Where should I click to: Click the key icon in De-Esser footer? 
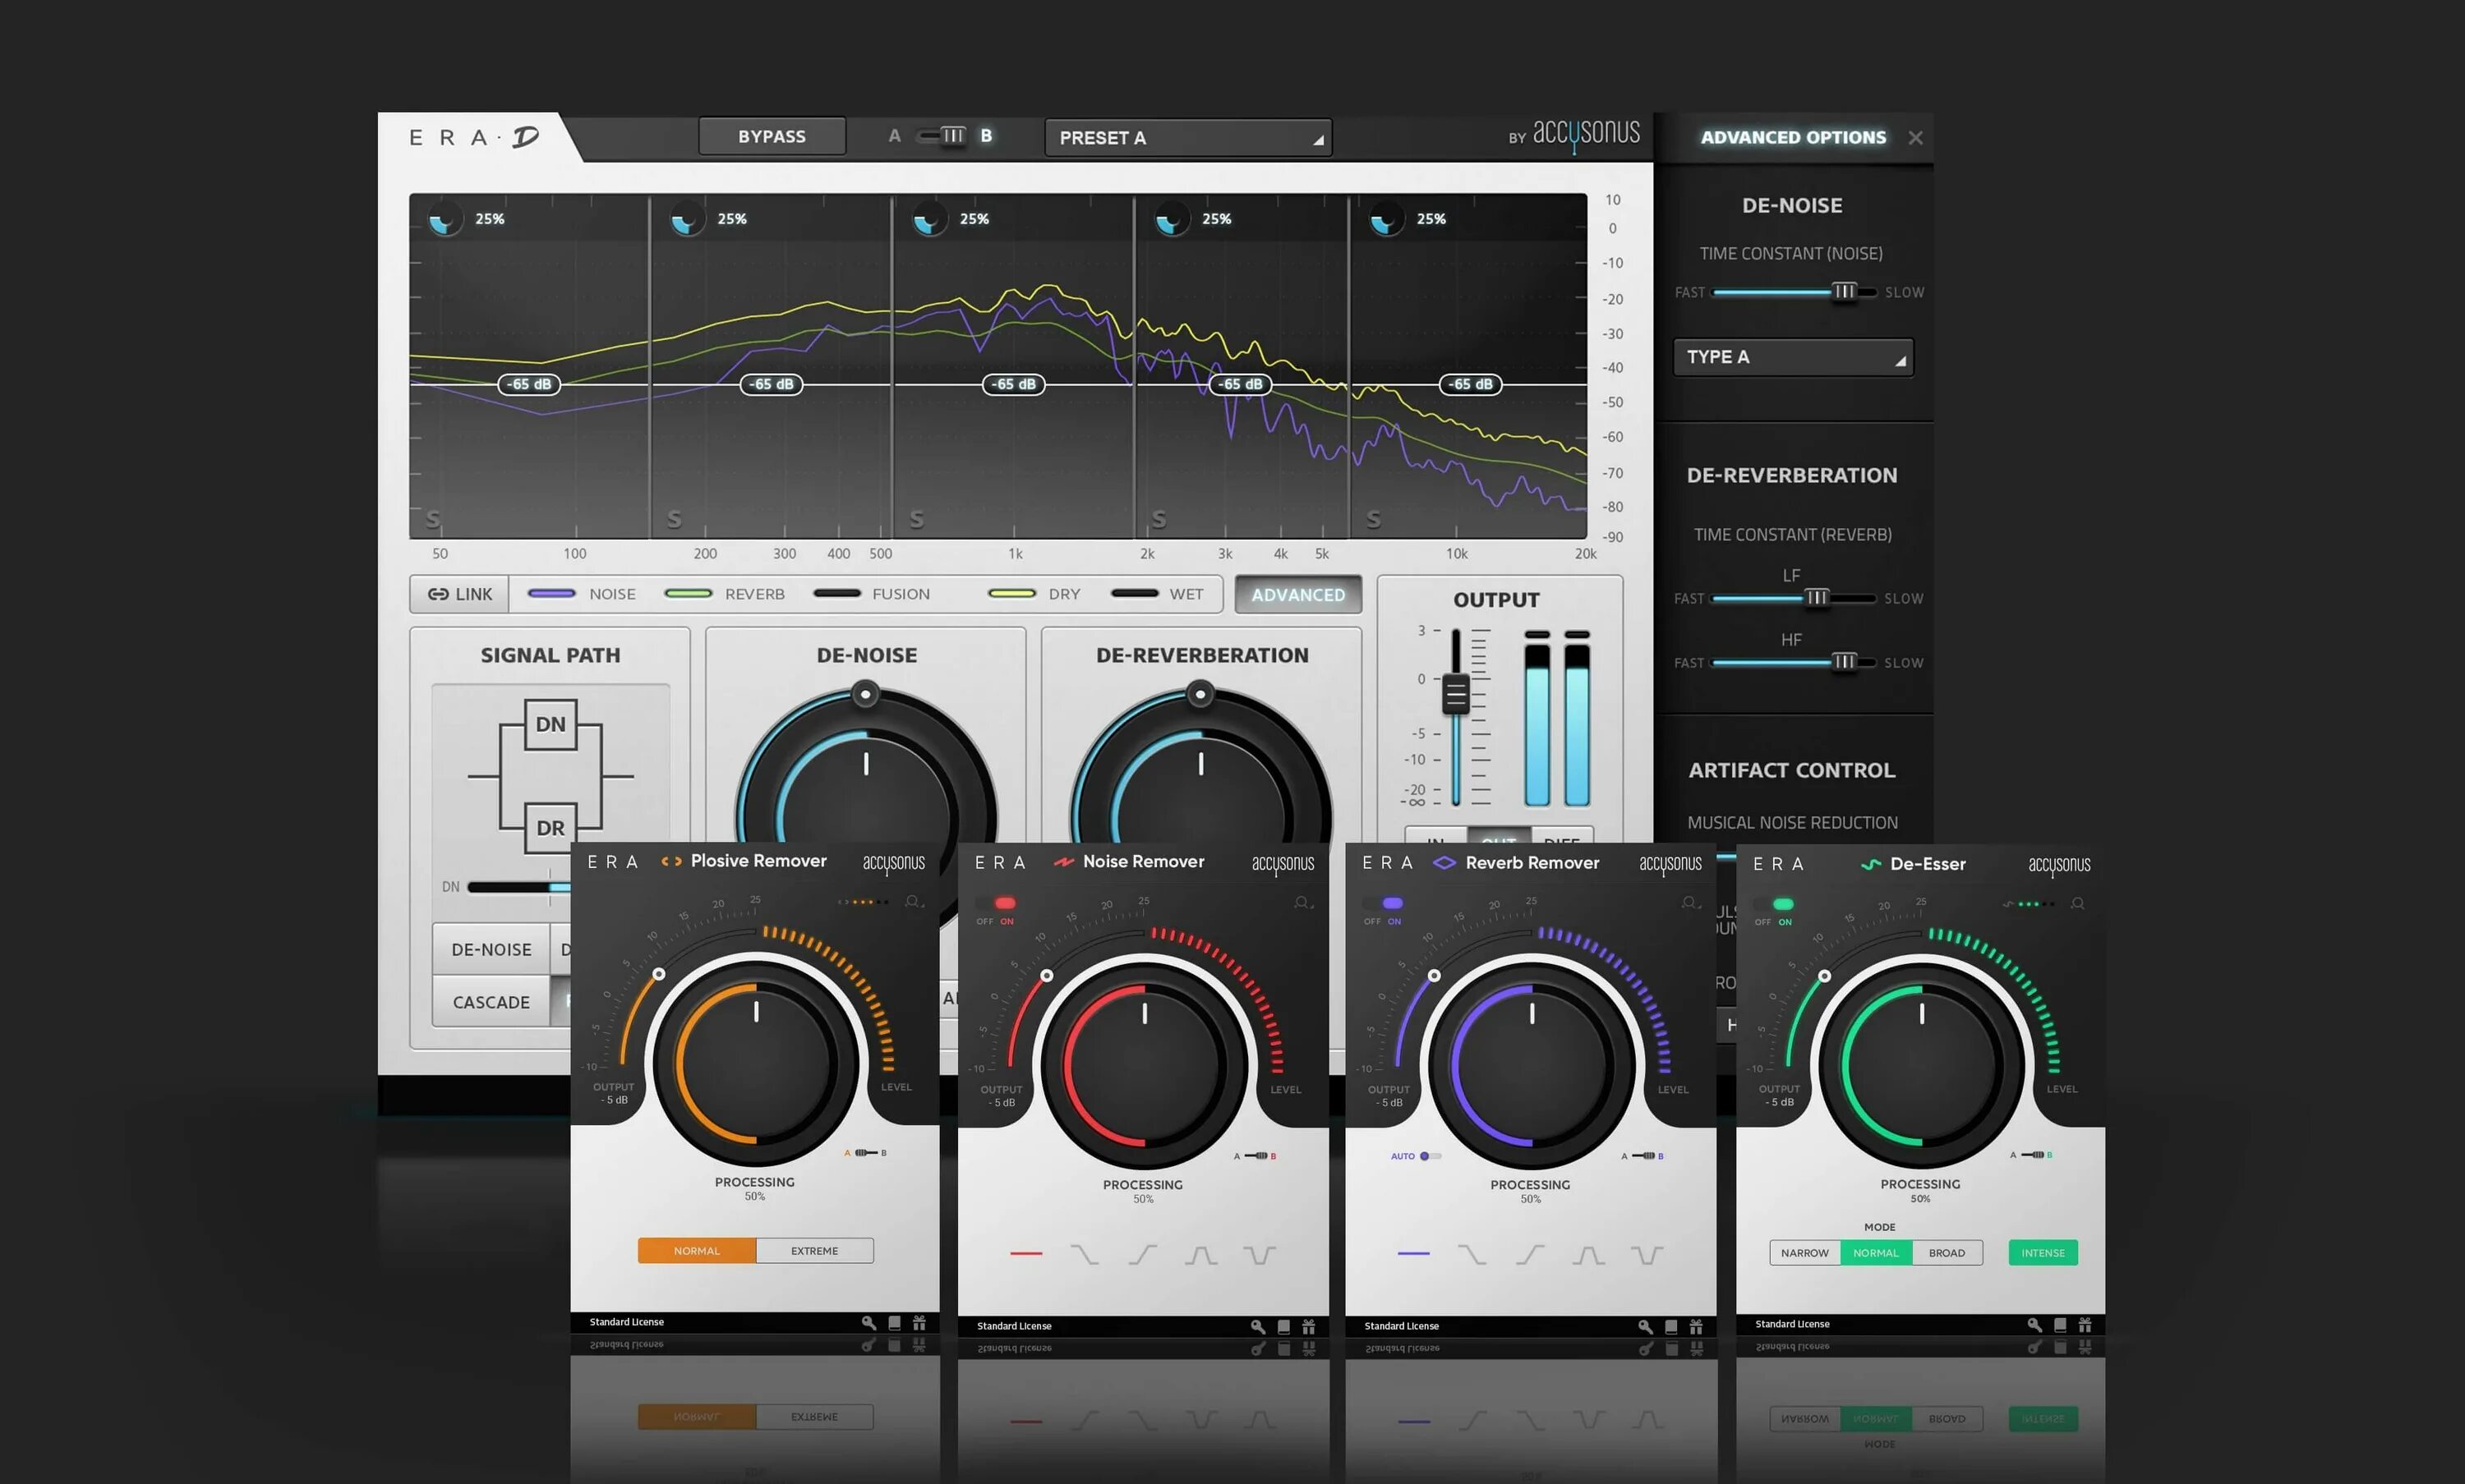[2034, 1324]
